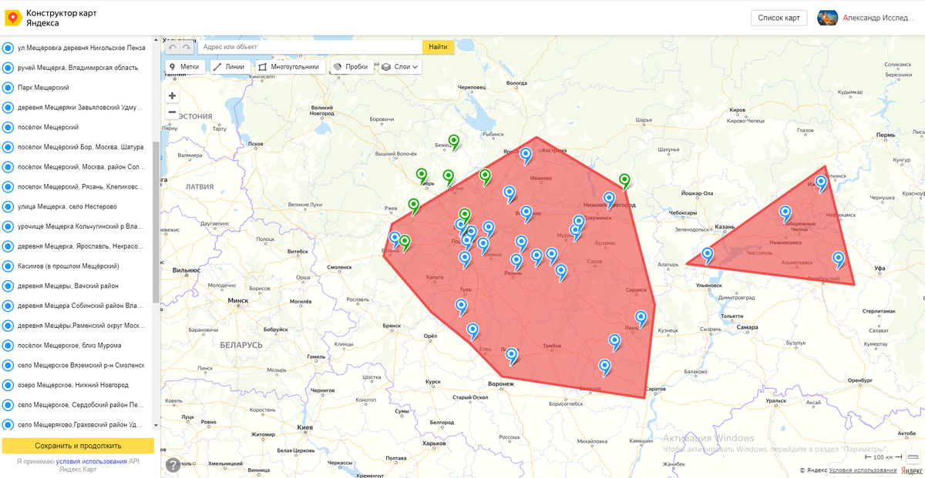Click icon beside посёлок Мещерский, район Сол...
Viewport: 925px width, 478px height.
(8, 167)
